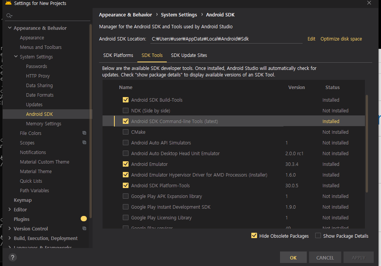Uncheck Android Emulator
381x266 pixels.
(125, 164)
